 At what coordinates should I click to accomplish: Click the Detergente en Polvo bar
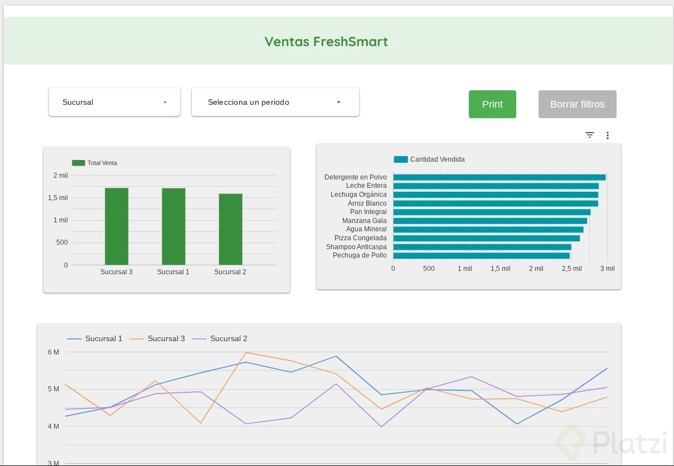pyautogui.click(x=500, y=177)
